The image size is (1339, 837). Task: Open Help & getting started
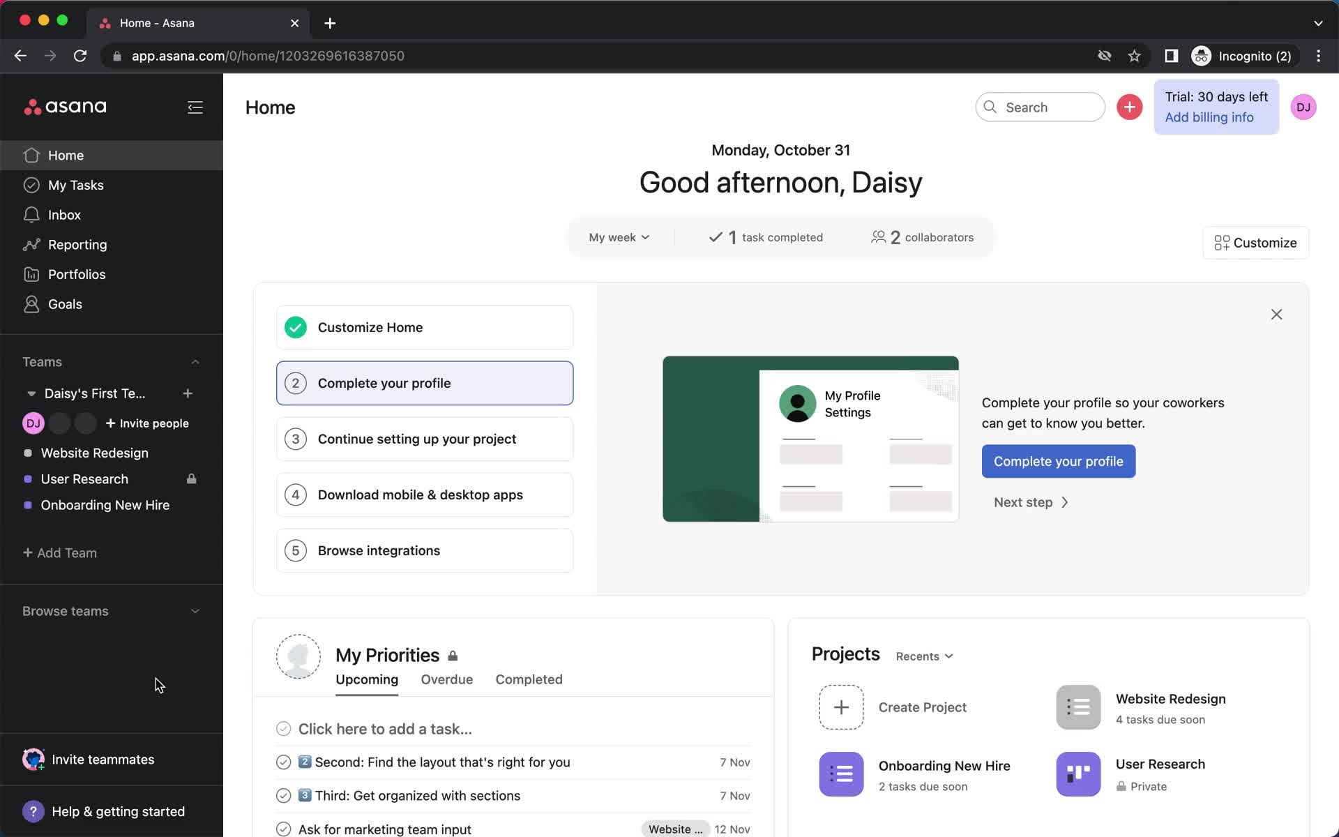(104, 811)
